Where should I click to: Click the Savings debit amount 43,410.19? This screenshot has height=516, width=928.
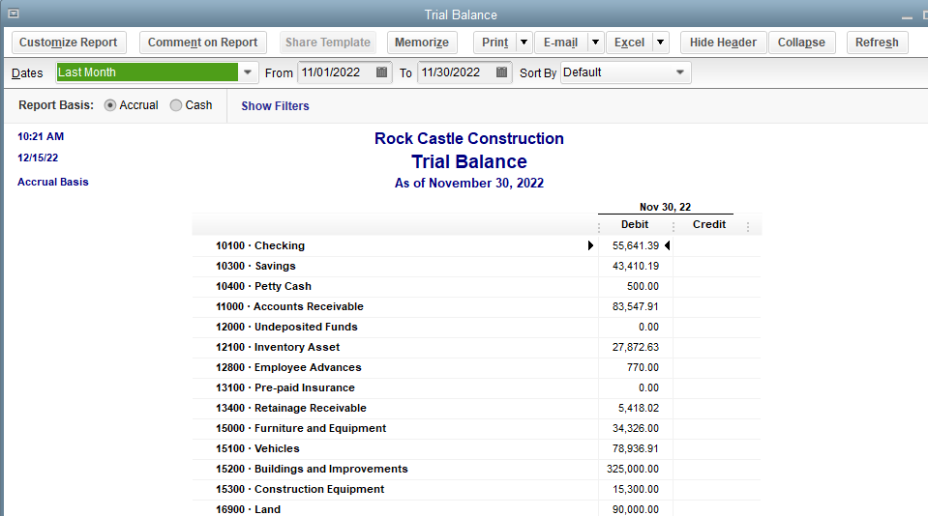(x=636, y=266)
